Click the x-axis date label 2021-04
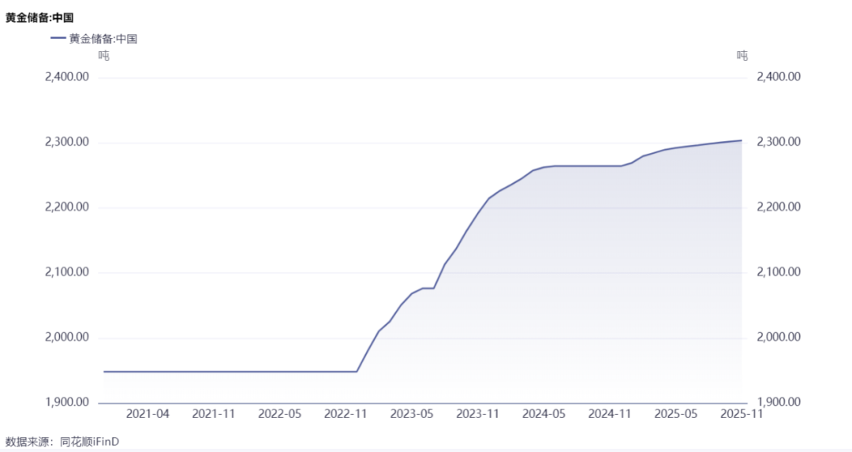 pyautogui.click(x=148, y=414)
